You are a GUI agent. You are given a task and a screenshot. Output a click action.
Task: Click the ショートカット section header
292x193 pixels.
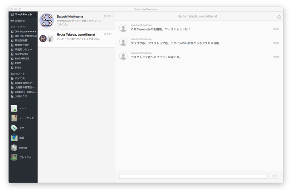pyautogui.click(x=19, y=27)
